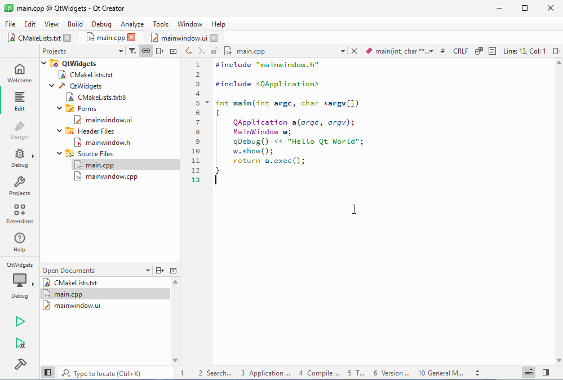Click the editor toolbar icon left of Line 13
563x380 pixels.
tap(492, 51)
